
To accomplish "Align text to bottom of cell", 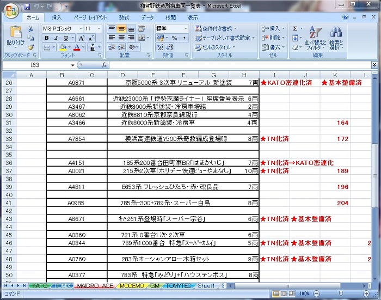I will [x=131, y=29].
